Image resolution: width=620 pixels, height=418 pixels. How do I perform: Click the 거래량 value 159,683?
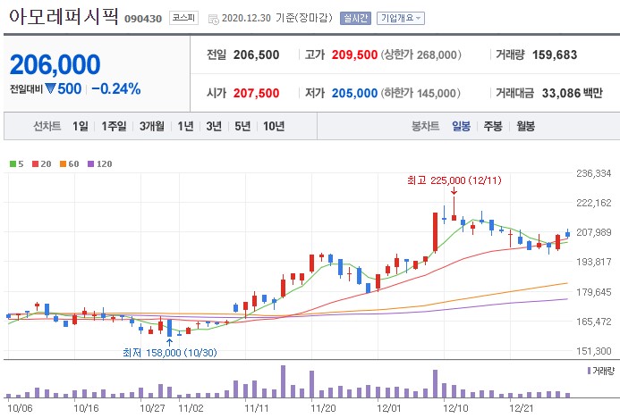pos(555,54)
